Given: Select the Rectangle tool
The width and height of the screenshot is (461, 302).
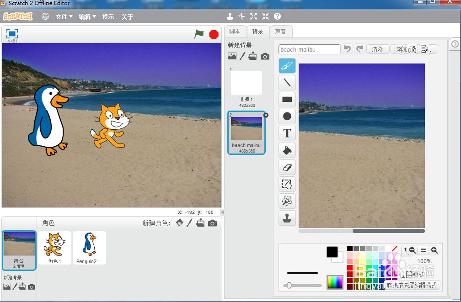Looking at the screenshot, I should [287, 99].
